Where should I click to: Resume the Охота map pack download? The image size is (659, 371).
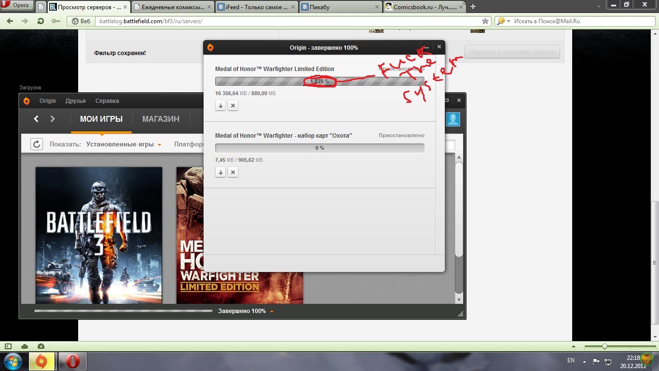coord(220,172)
